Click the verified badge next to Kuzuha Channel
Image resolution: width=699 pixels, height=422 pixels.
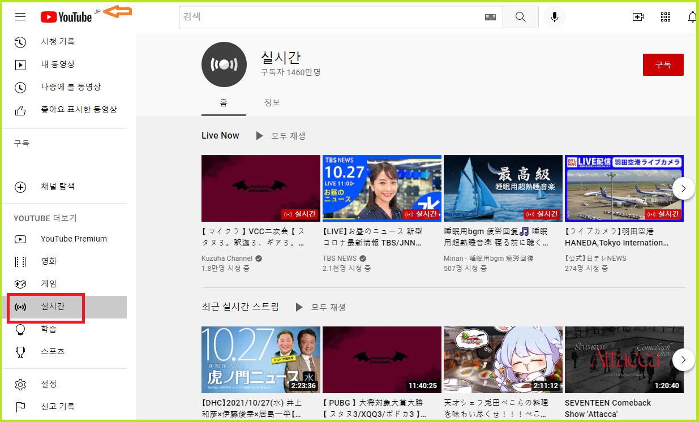259,259
